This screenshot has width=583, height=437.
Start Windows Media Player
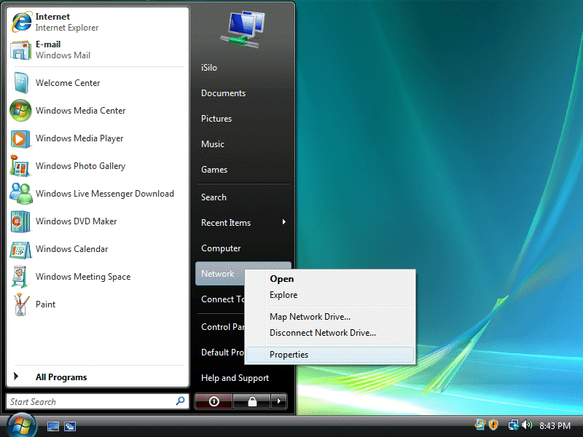pos(79,138)
